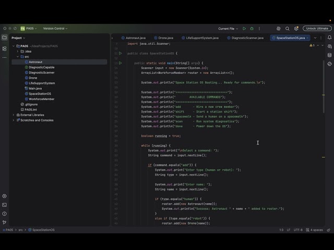Go to next highlighted problem arrow
Image resolution: width=334 pixels, height=250 pixels.
[x=323, y=45]
